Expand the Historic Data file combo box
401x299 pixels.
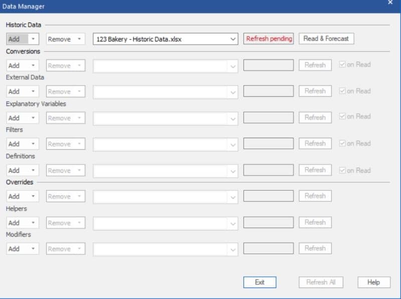tap(233, 39)
